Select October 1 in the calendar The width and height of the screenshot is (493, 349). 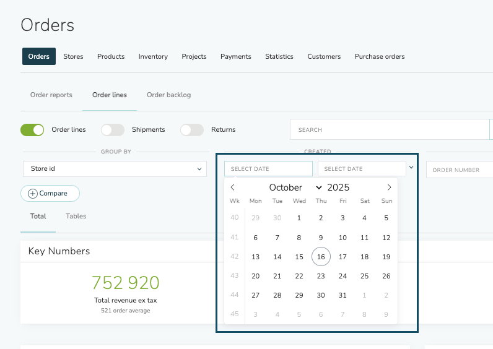click(299, 218)
